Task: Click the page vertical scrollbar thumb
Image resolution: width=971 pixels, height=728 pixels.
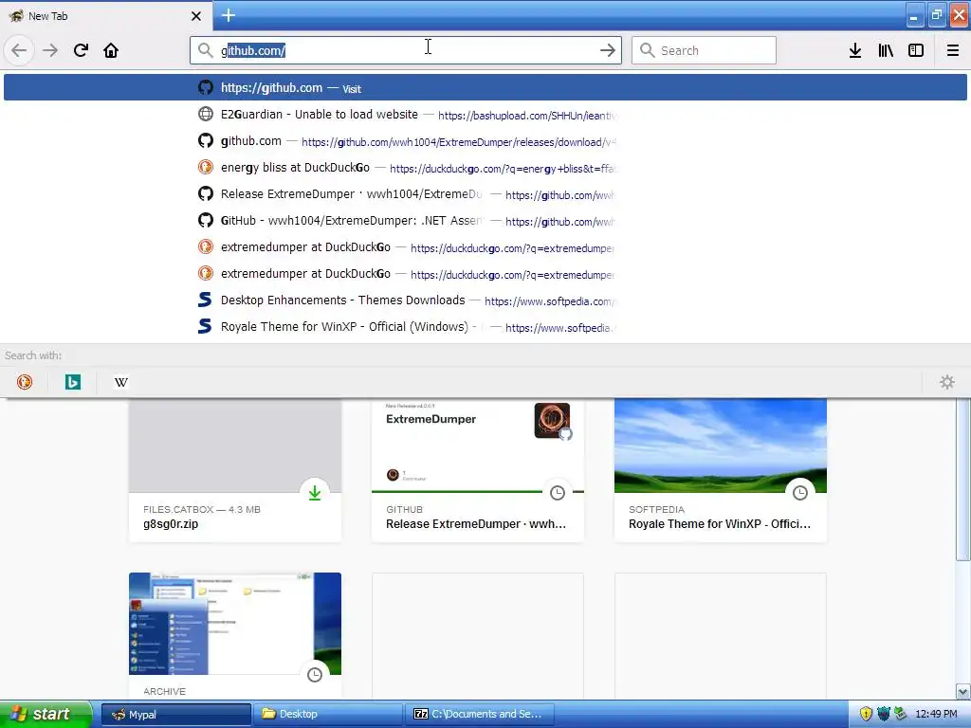Action: click(963, 480)
